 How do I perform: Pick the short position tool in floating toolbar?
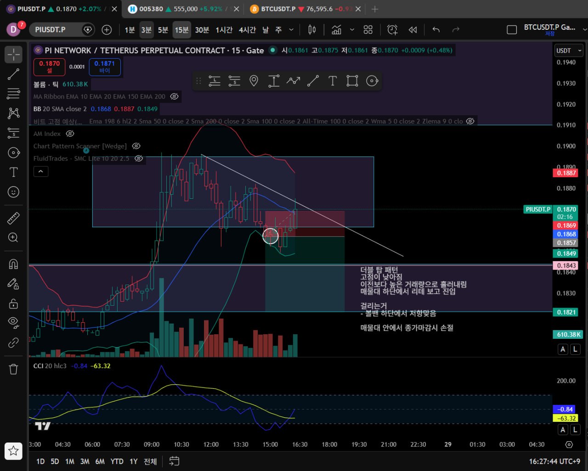click(x=234, y=81)
